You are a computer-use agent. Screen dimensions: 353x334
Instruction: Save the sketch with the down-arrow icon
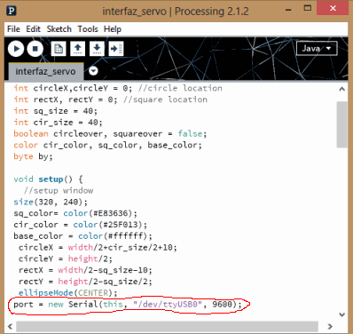click(x=97, y=49)
